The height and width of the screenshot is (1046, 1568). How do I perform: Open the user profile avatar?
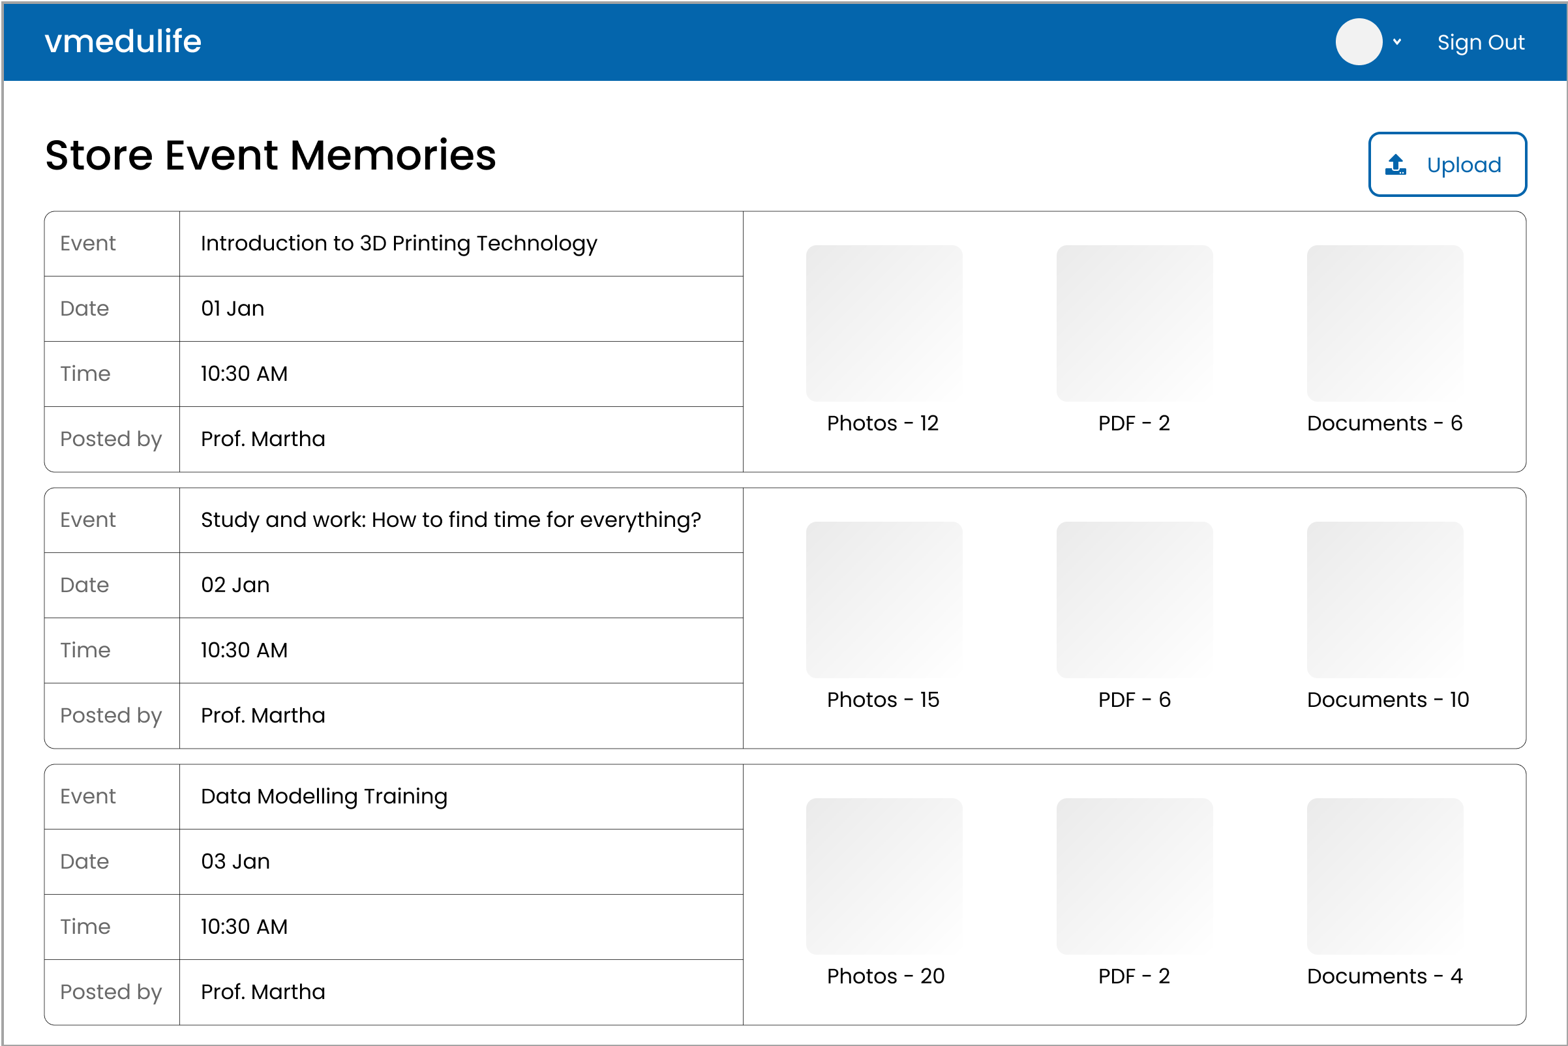pyautogui.click(x=1359, y=42)
